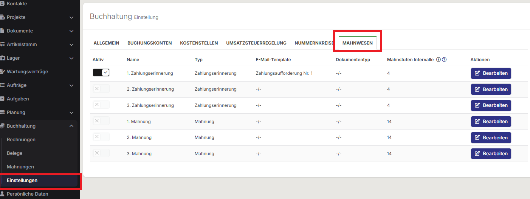Open the Umsatzsteuerregelung tab

pos(256,43)
